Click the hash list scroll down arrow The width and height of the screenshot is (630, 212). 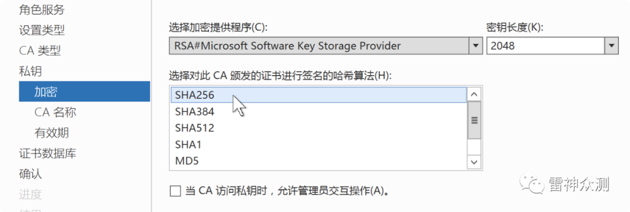[474, 162]
